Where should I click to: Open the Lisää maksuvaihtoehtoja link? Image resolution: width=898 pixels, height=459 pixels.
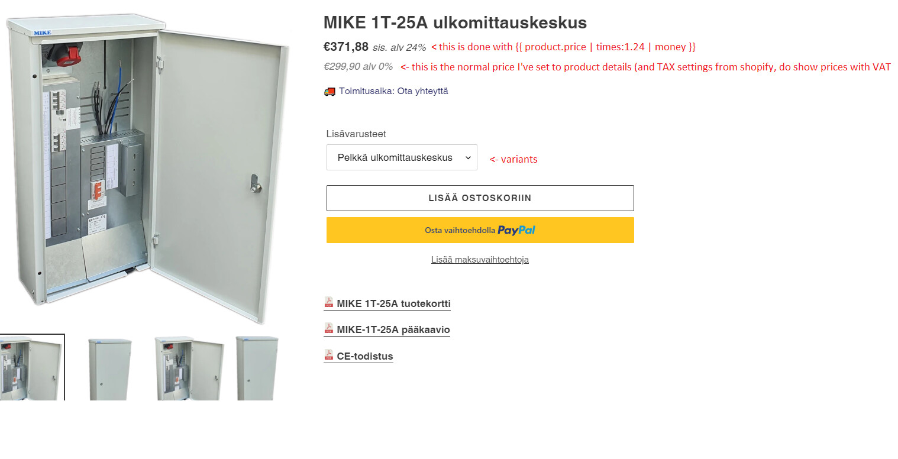(x=480, y=260)
